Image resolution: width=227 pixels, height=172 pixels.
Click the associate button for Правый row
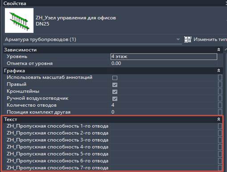pyautogui.click(x=220, y=85)
